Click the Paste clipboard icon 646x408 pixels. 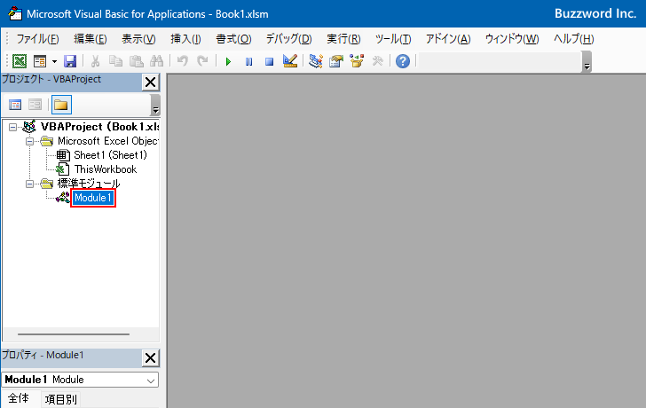137,61
